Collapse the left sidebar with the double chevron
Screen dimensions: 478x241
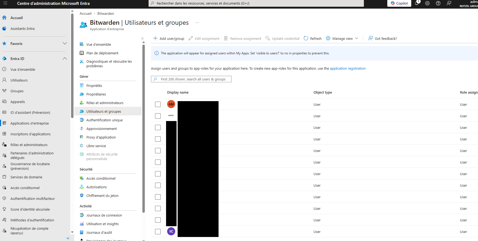coord(68,238)
